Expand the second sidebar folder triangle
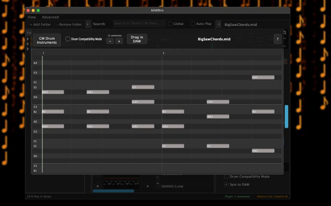This screenshot has height=206, width=331. click(x=27, y=44)
